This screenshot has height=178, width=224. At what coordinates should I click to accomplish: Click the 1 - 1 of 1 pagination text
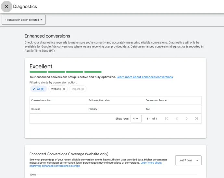152,119
